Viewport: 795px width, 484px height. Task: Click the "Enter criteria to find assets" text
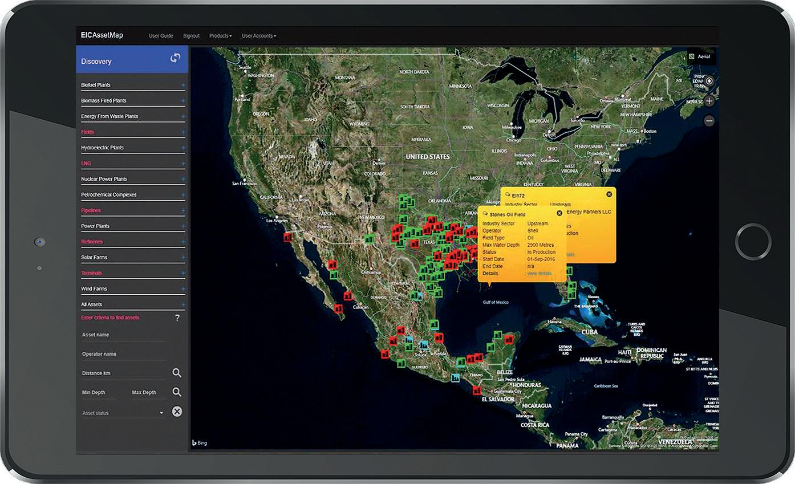click(110, 318)
